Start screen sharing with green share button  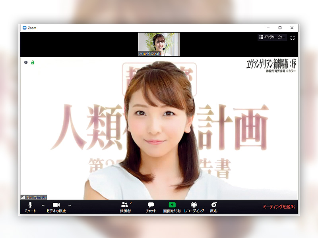172,207
